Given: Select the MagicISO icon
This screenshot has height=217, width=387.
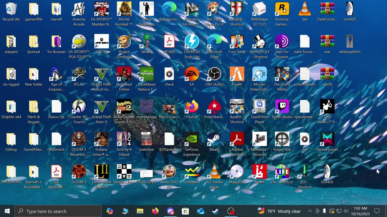Looking at the screenshot, I should pos(237,175).
